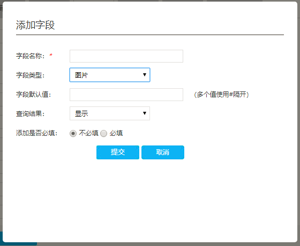Click the 添加字段 dialog title

pyautogui.click(x=35, y=25)
